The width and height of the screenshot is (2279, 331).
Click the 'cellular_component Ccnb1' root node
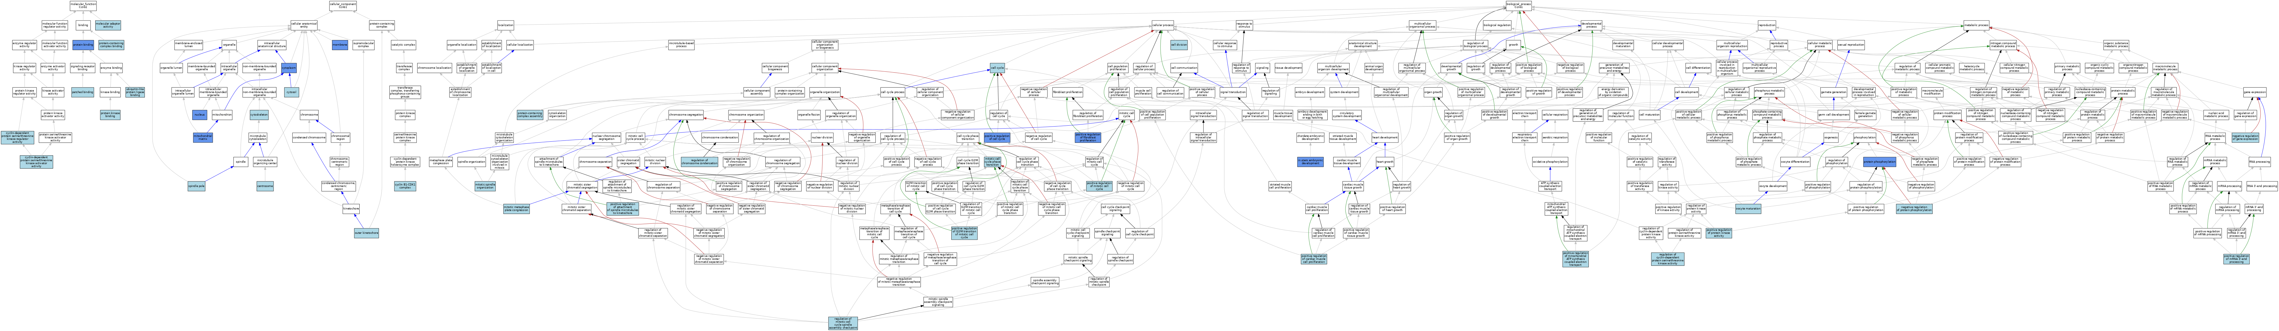pos(343,5)
